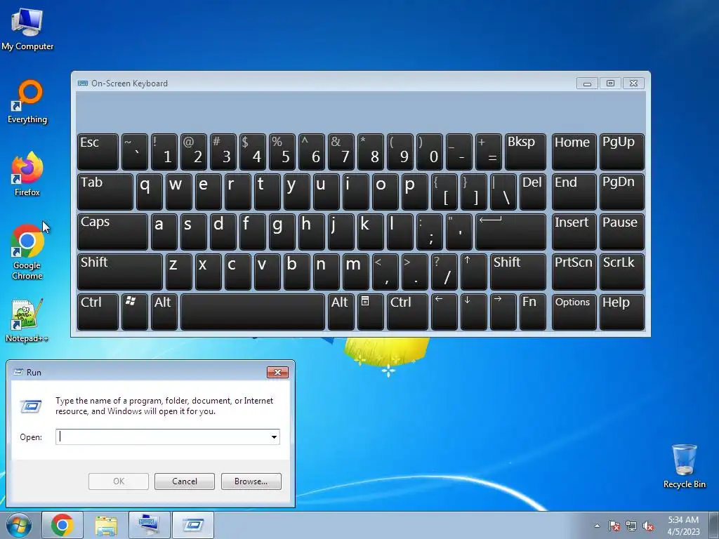Toggle the left Ctrl key
719x539 pixels.
coord(98,312)
